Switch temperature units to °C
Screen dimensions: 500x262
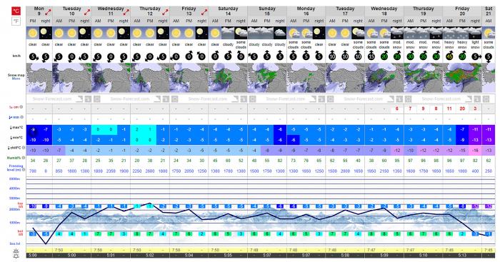pos(16,11)
